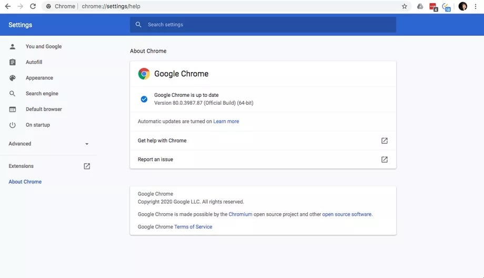This screenshot has width=484, height=278.
Task: Click the red extension icon in toolbar
Action: (x=433, y=7)
